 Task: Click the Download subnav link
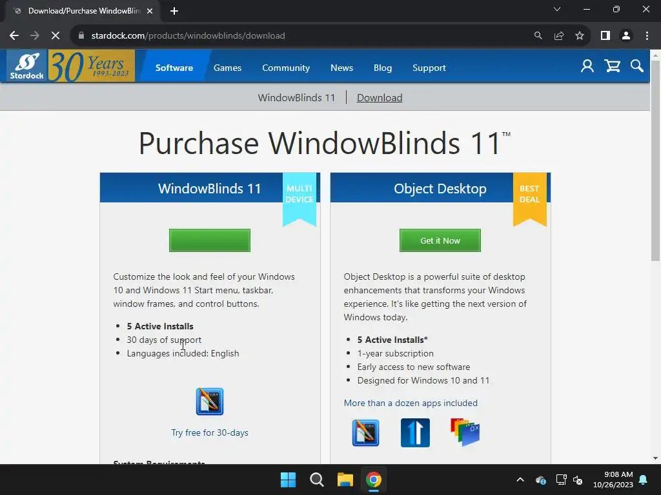(380, 98)
